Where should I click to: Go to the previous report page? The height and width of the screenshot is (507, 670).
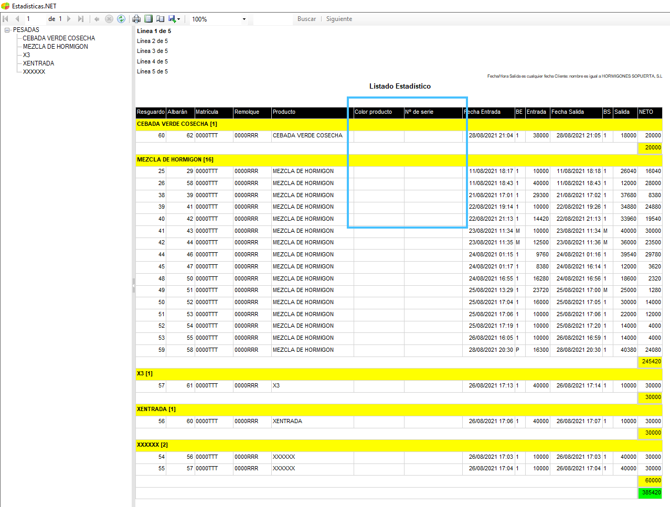(x=17, y=19)
